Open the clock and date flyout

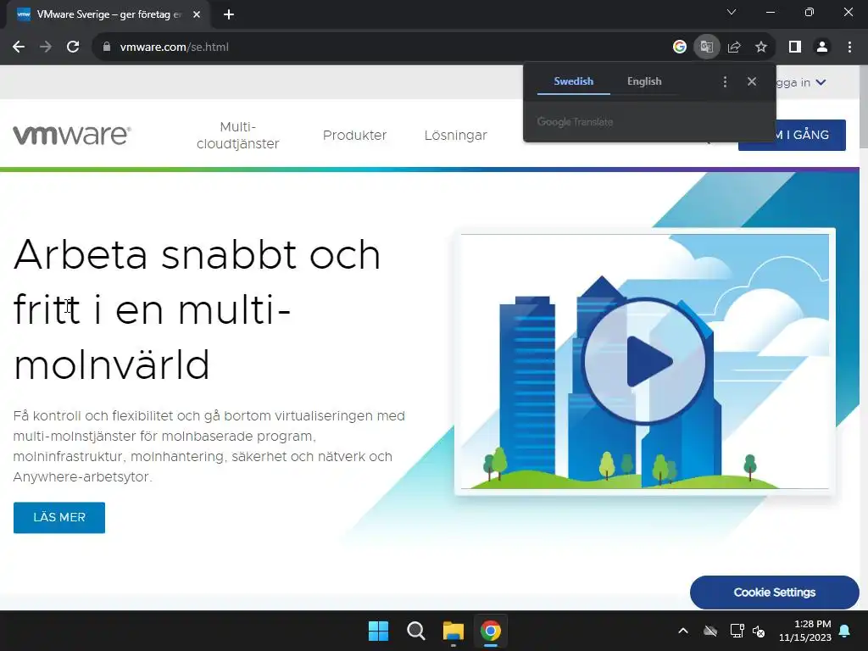tap(805, 631)
